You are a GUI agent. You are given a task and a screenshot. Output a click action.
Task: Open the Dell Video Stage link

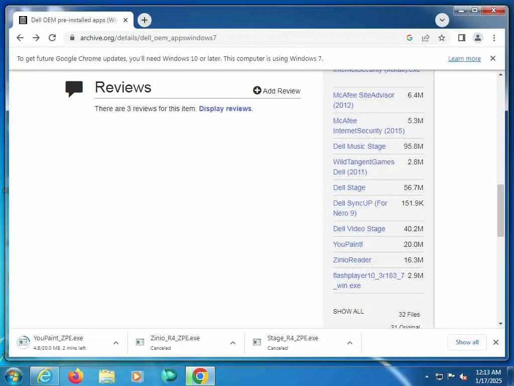(x=359, y=229)
